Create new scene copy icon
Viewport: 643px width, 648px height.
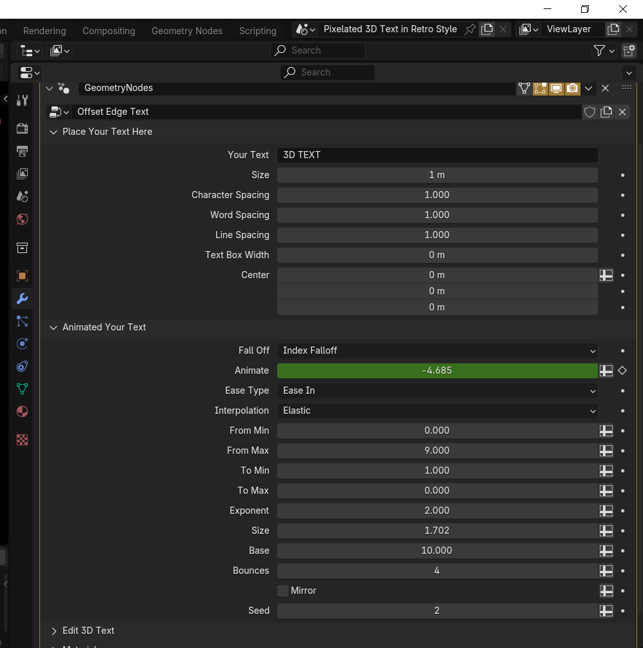tap(488, 29)
